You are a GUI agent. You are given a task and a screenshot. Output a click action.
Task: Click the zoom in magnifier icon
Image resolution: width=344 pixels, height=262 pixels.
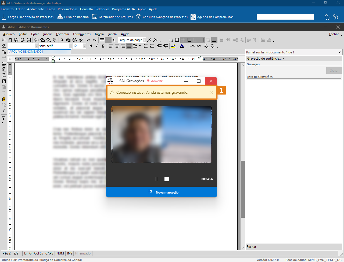click(x=155, y=40)
